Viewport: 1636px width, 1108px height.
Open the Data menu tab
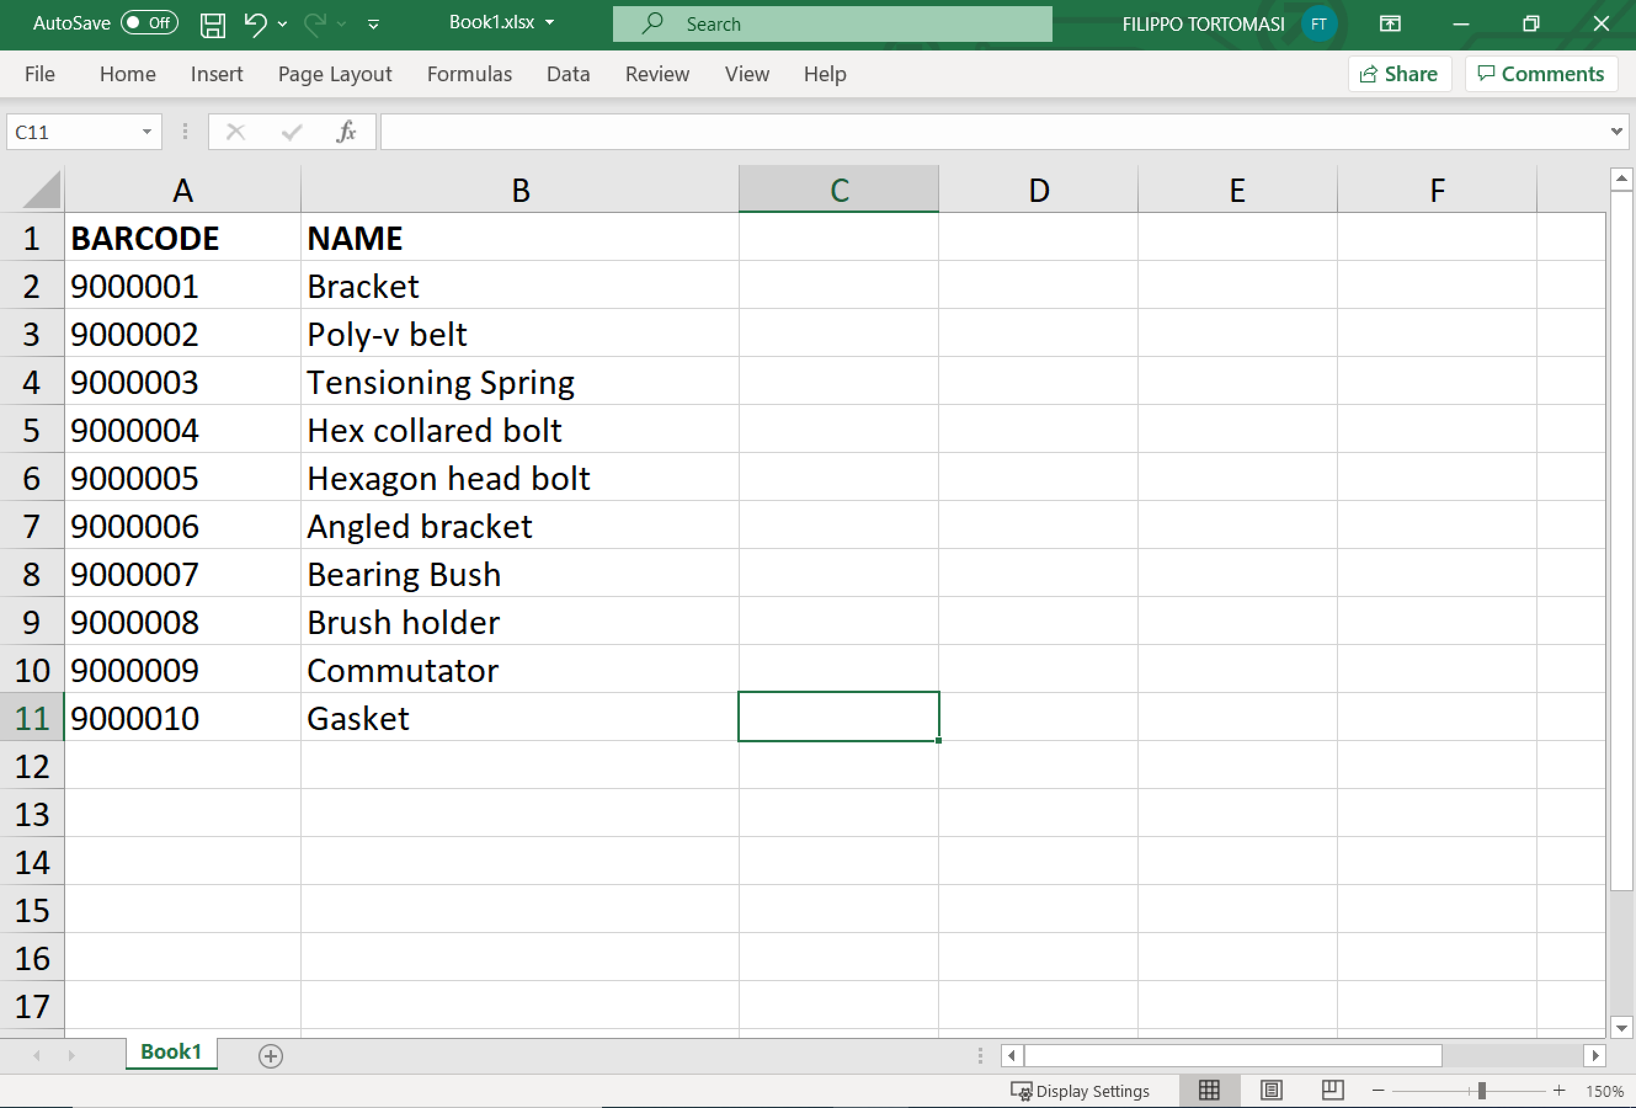(x=565, y=74)
